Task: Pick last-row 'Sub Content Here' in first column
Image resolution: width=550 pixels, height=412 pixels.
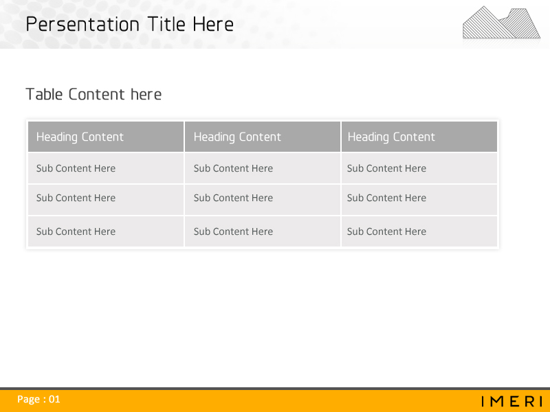Action: 76,231
